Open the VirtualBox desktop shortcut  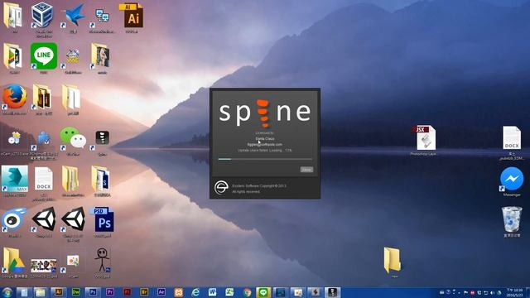[42, 15]
